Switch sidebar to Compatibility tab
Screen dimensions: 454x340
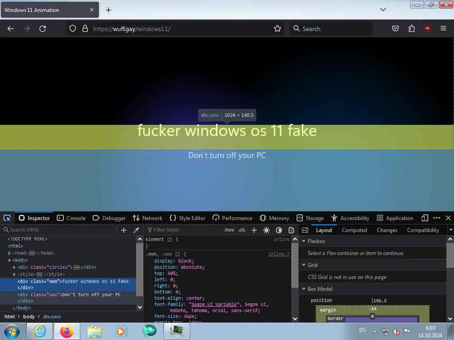pos(423,230)
